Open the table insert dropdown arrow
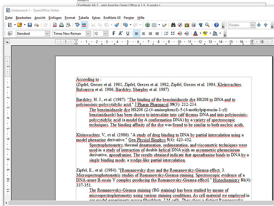 pyautogui.click(x=159, y=25)
